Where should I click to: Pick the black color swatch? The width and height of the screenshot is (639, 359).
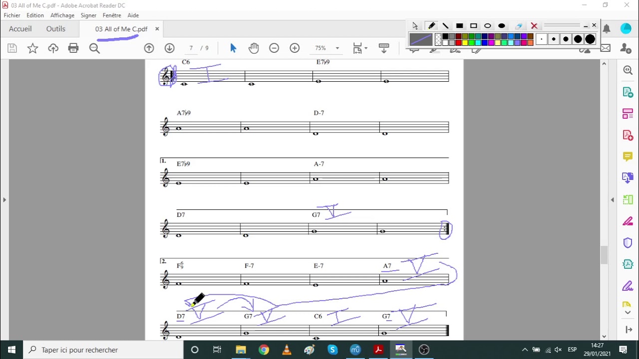(445, 36)
